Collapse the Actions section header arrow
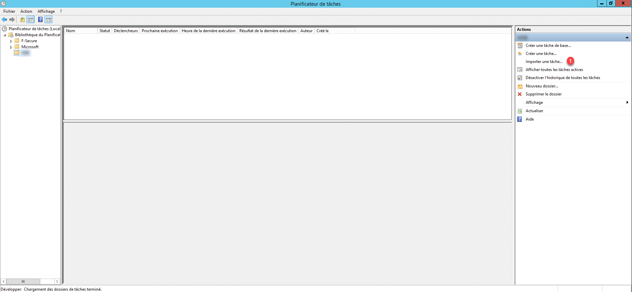Viewport: 632px width, 292px height. 627,38
